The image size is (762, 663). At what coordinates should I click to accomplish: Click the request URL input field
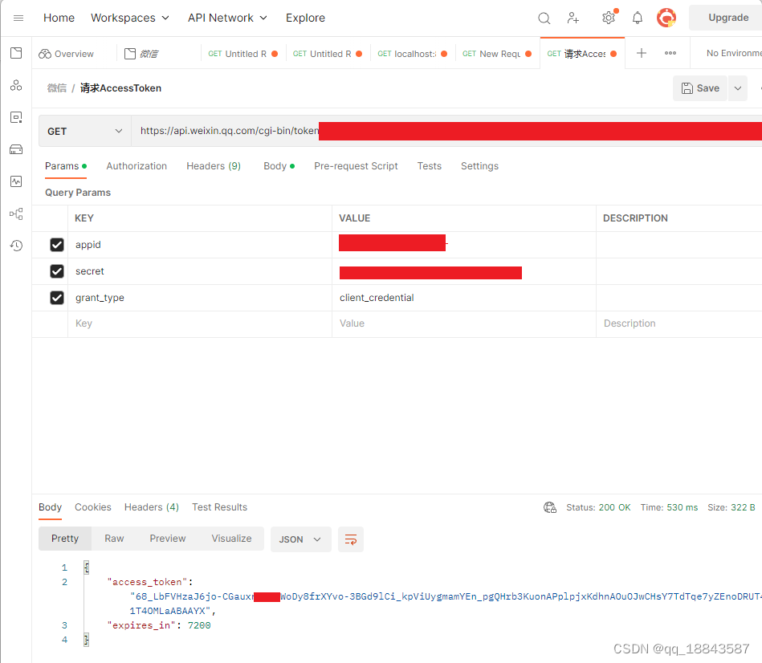pyautogui.click(x=446, y=131)
